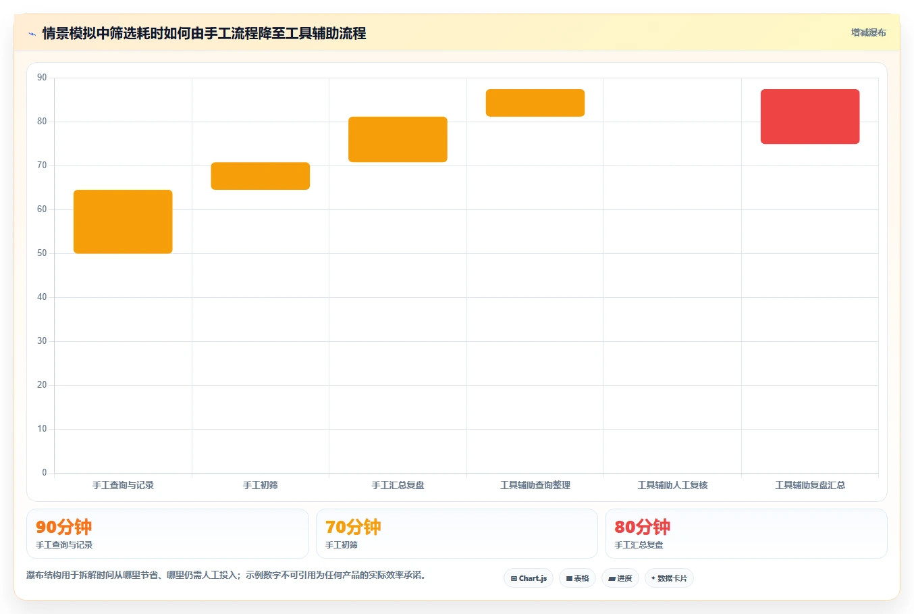Click the 工具辅助查询整理 axis label
Image resolution: width=914 pixels, height=614 pixels.
coord(535,485)
